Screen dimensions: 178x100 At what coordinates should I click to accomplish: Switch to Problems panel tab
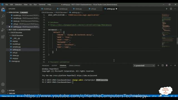46,66
